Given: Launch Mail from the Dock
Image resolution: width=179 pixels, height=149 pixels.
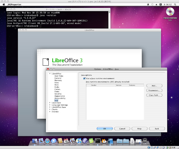Looking at the screenshot, I should (x=41, y=141).
